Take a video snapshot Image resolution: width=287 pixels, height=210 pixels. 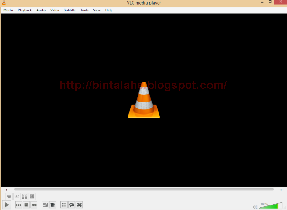[17, 196]
